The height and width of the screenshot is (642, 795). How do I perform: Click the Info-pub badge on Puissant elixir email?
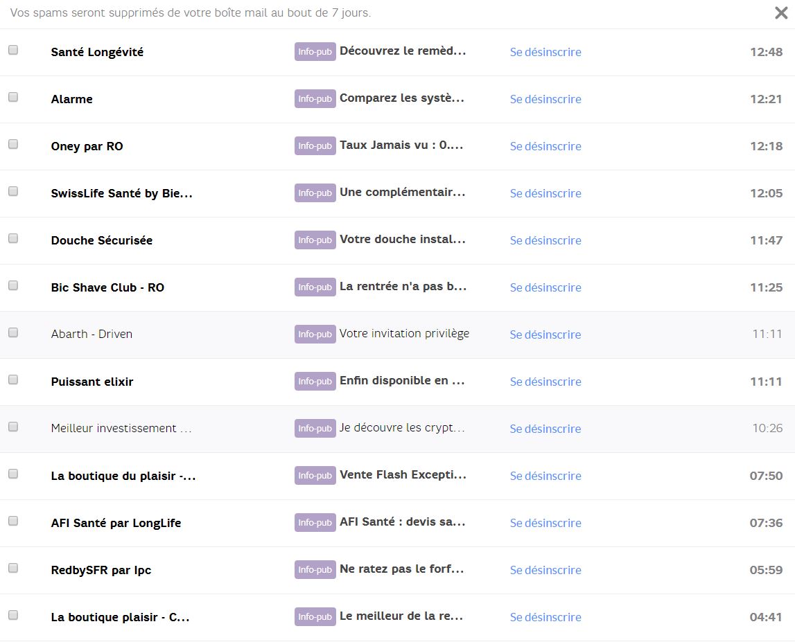(x=315, y=381)
